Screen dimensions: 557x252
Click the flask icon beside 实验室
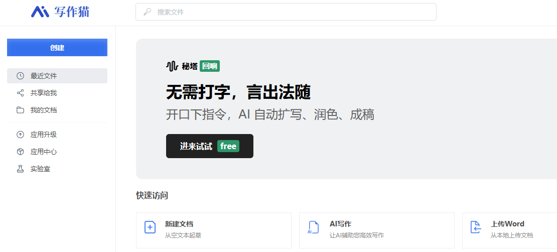20,169
